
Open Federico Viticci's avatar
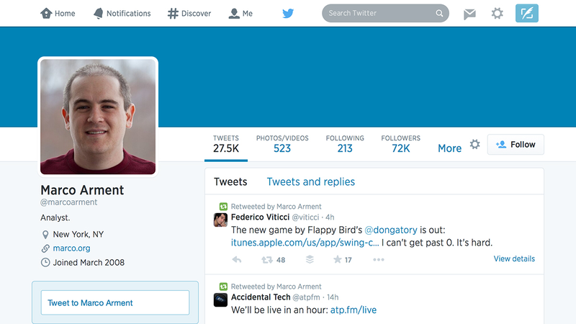[220, 220]
